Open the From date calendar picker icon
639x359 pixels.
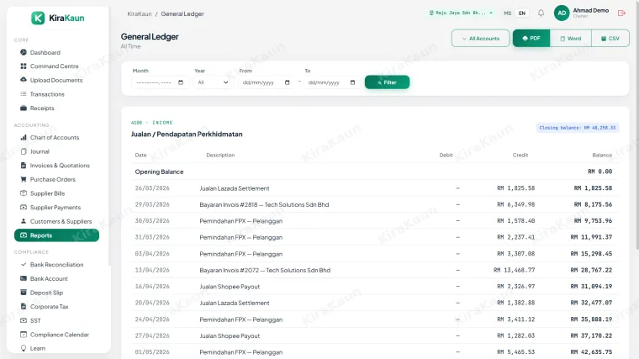pyautogui.click(x=287, y=82)
